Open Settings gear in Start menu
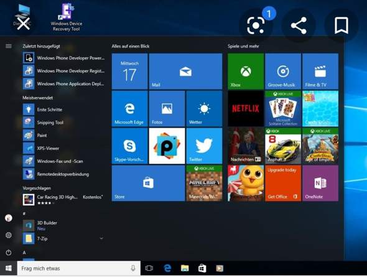This screenshot has height=277, width=367. (x=9, y=235)
